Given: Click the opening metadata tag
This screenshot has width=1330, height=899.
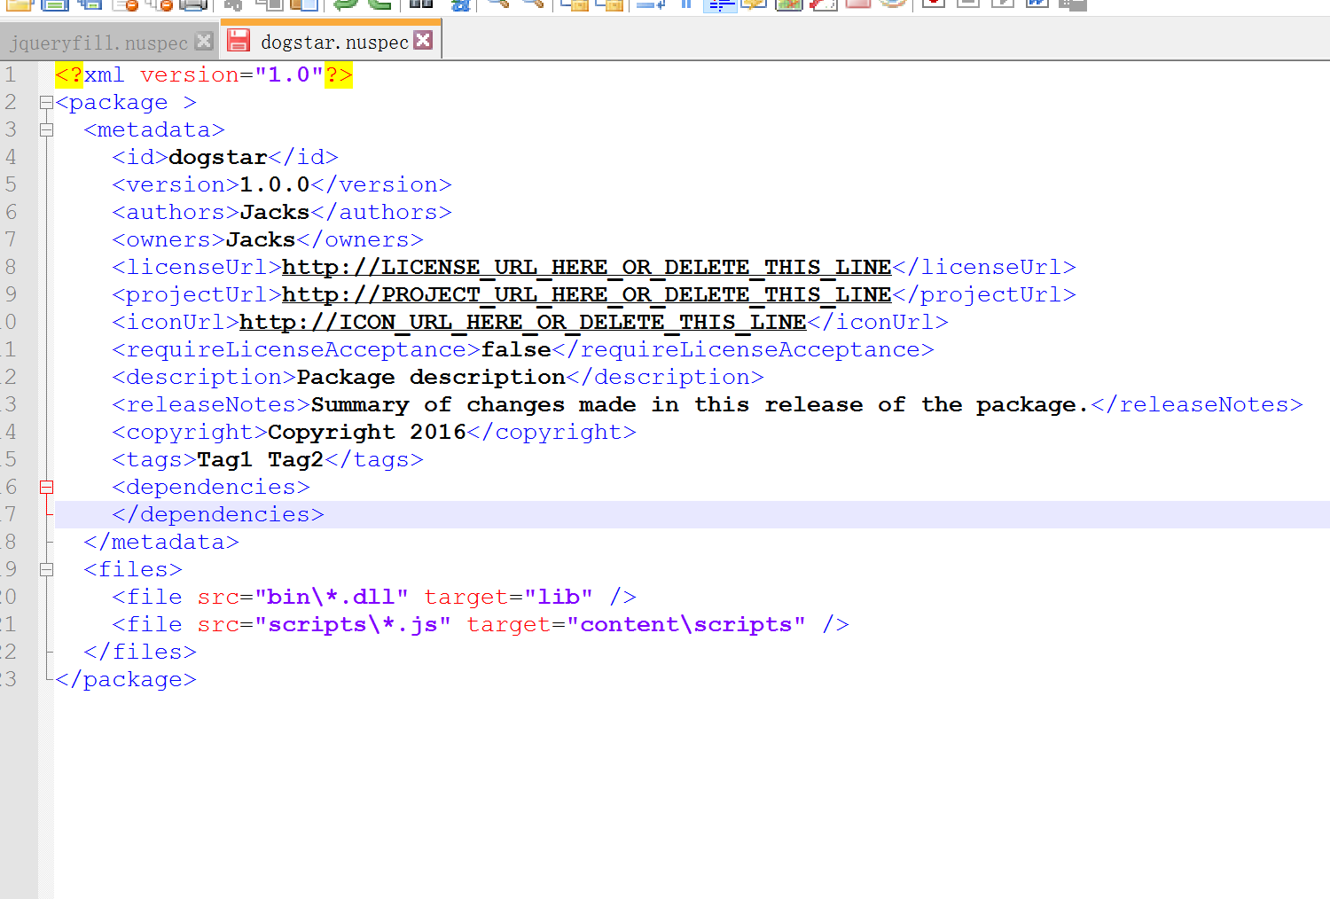Looking at the screenshot, I should tap(154, 130).
